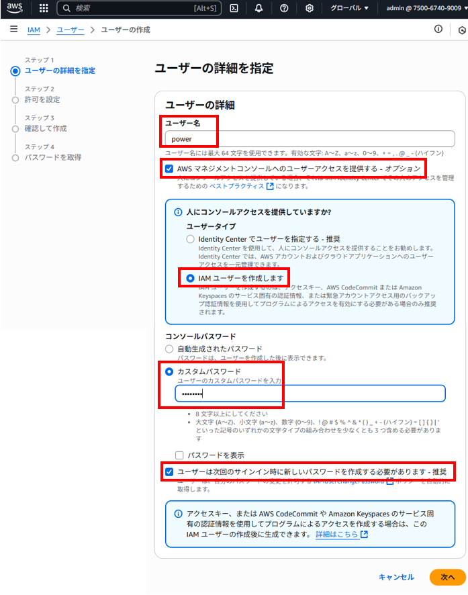
Task: Focus the ユーザー名 input field
Action: pos(310,139)
